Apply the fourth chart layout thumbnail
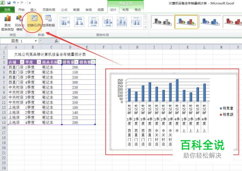This screenshot has width=242, height=171. pos(108,22)
